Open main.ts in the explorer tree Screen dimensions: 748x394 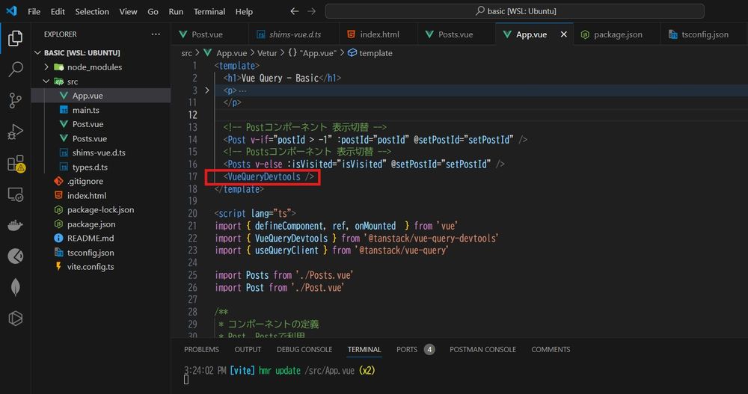pyautogui.click(x=101, y=110)
